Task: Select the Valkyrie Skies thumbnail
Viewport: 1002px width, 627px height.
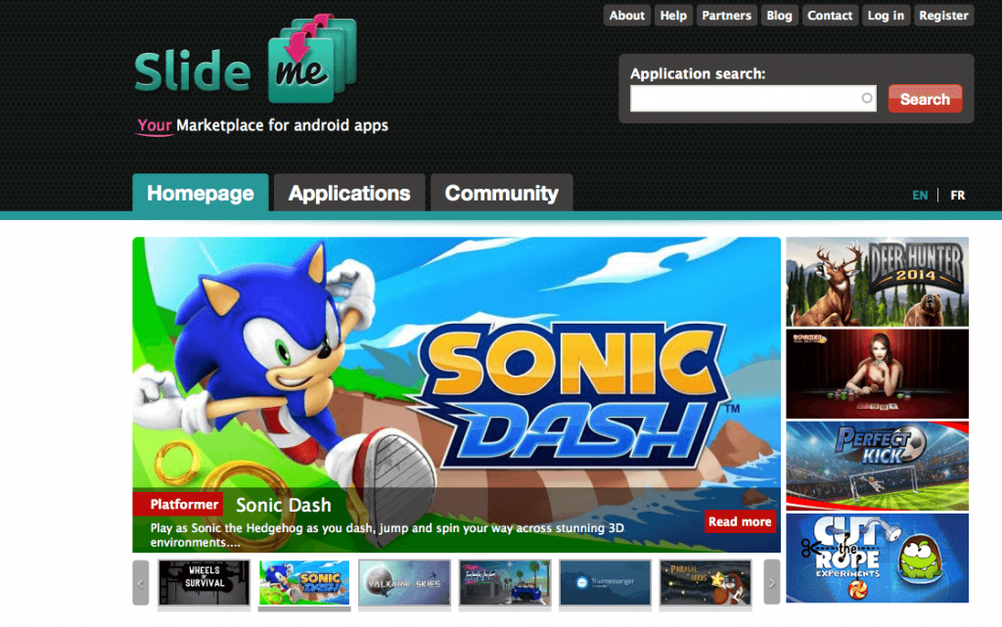Action: pos(404,582)
